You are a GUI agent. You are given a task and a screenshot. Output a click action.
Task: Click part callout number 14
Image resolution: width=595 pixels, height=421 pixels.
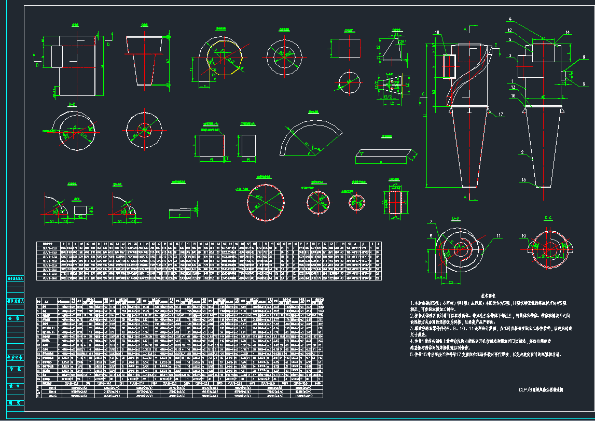tap(568, 33)
